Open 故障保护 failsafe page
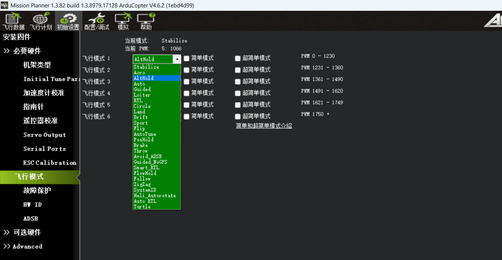The height and width of the screenshot is (260, 502). (37, 190)
